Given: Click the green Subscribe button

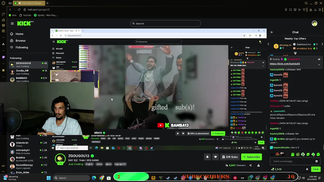Looking at the screenshot, I should click(x=252, y=157).
